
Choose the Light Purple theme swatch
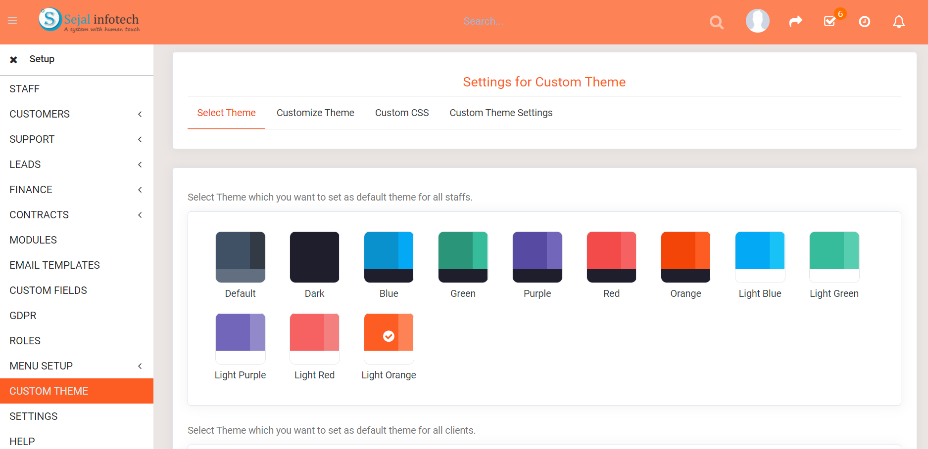241,339
